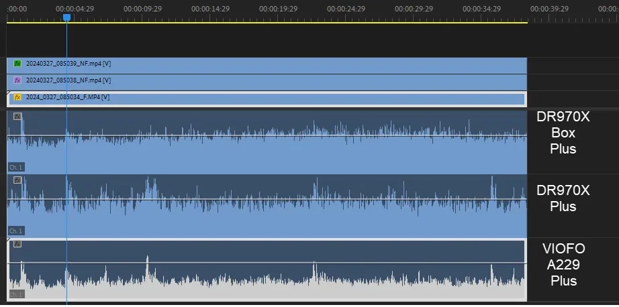Click the VIOFO A229 Plus text label
This screenshot has height=307, width=619.
[x=563, y=265]
